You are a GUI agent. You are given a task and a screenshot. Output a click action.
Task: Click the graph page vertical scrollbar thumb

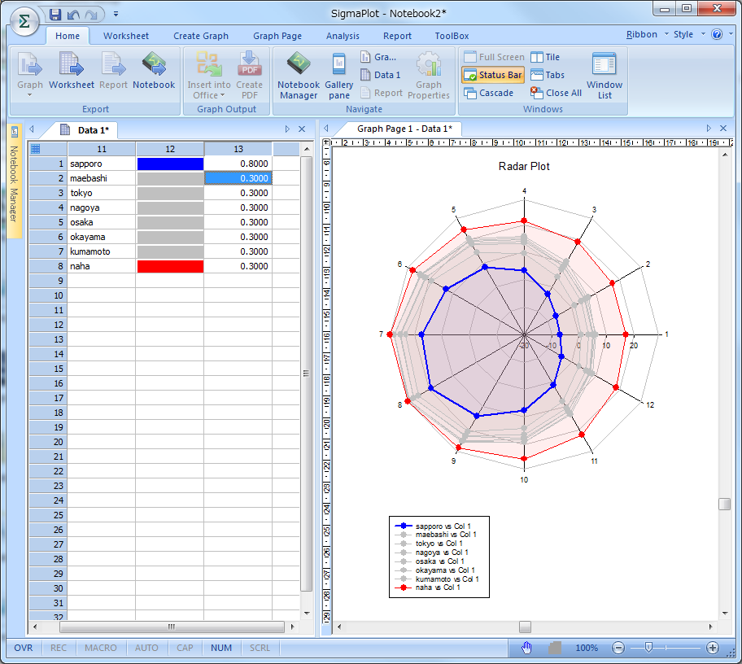(x=724, y=504)
